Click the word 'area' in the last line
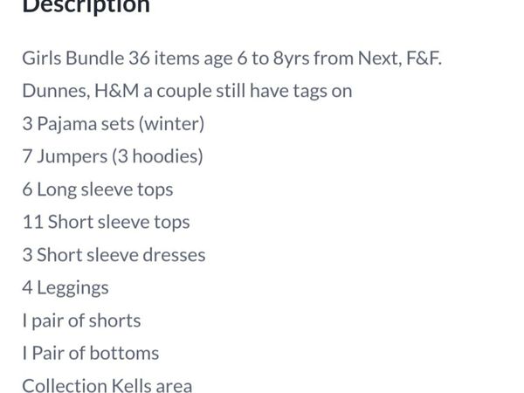 coord(175,386)
